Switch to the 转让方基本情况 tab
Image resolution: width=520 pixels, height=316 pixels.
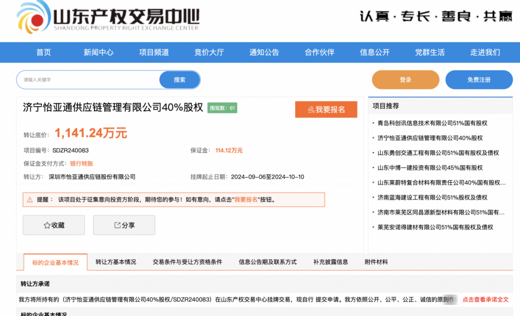[115, 262]
